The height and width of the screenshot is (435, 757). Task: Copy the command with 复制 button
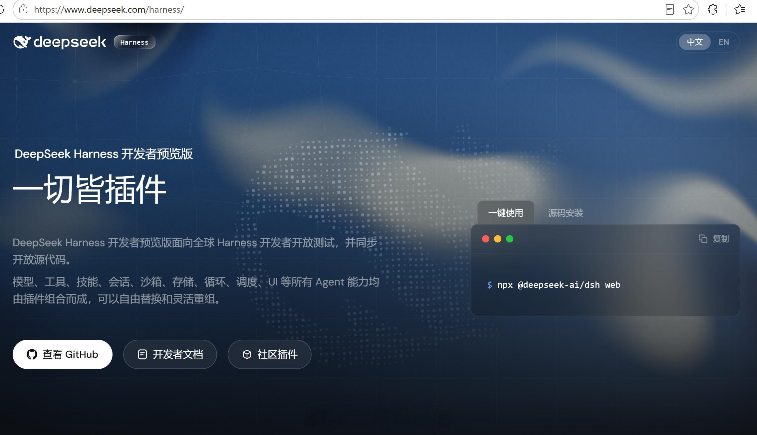click(714, 239)
